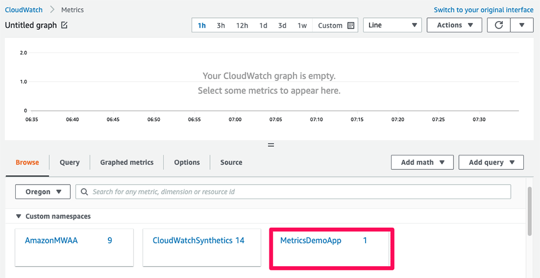Image resolution: width=540 pixels, height=278 pixels.
Task: Click the panel resize handle icon
Action: click(x=271, y=145)
